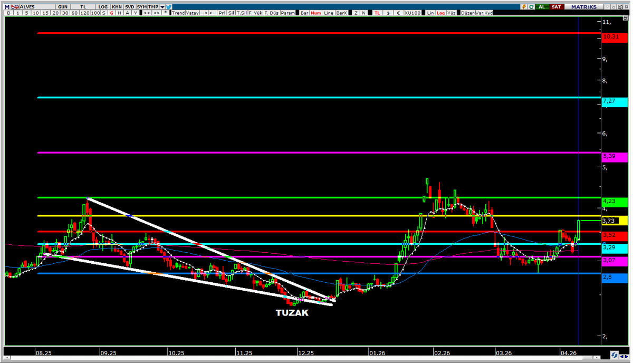633x363 pixels.
Task: Click the '<--' shift left button
Action: coord(213,13)
